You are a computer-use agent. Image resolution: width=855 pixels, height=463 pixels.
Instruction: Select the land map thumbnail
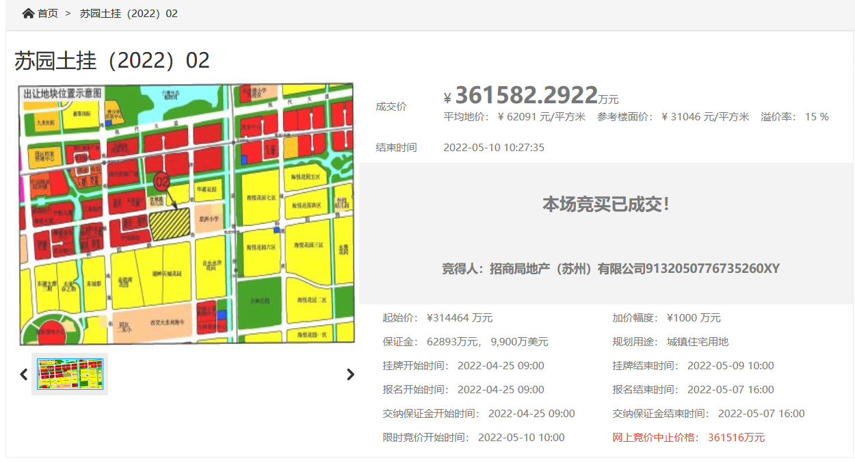tap(70, 374)
